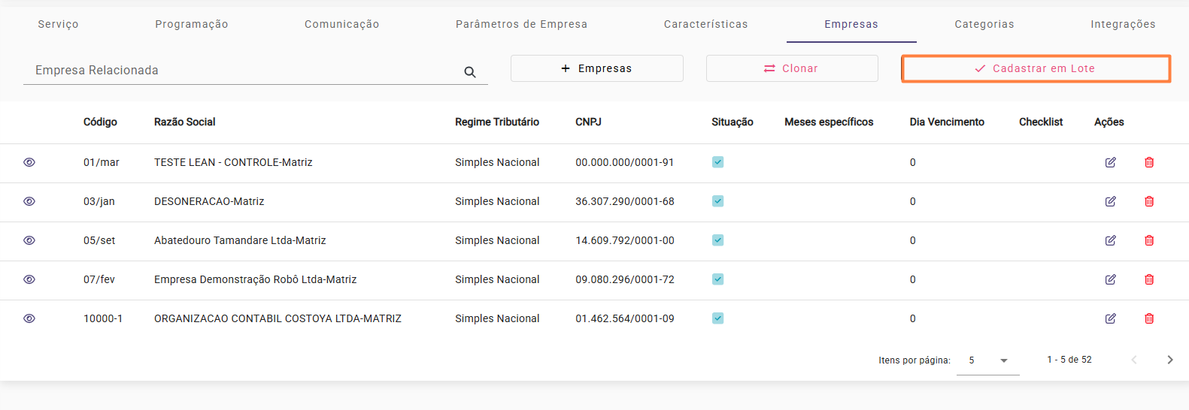Select the Integrações tab

1123,24
